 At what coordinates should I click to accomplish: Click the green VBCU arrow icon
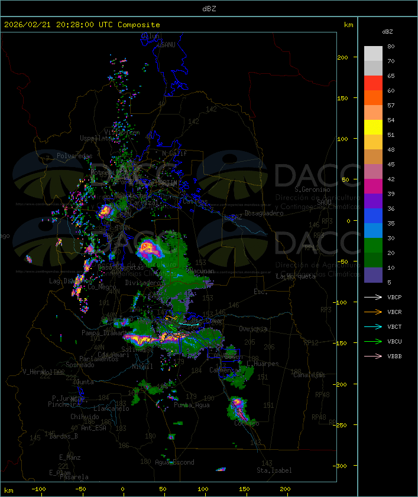pos(373,341)
